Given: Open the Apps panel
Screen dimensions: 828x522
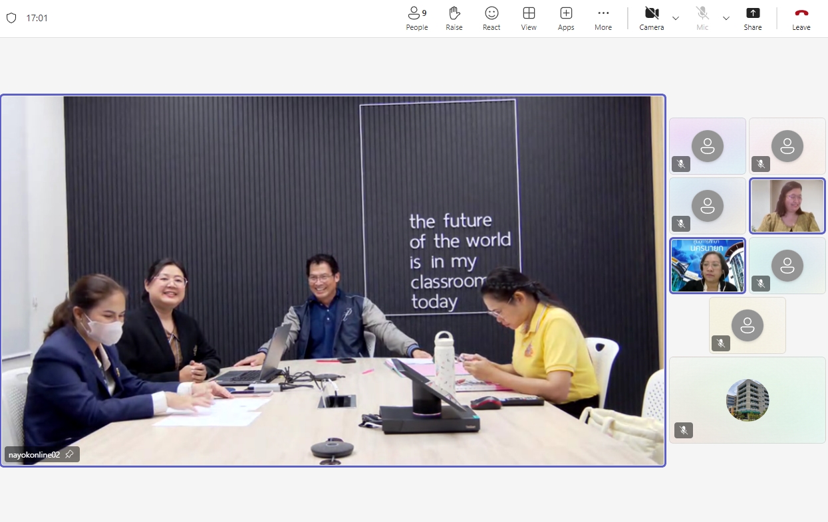Looking at the screenshot, I should [566, 19].
